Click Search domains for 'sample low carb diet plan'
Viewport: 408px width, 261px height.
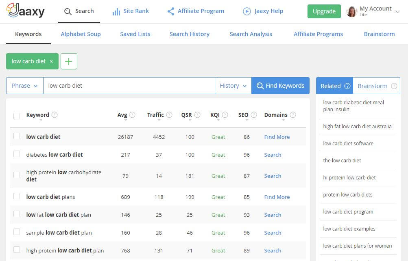point(273,233)
